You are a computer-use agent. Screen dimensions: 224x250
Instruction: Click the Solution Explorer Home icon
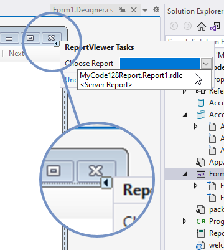[202, 26]
